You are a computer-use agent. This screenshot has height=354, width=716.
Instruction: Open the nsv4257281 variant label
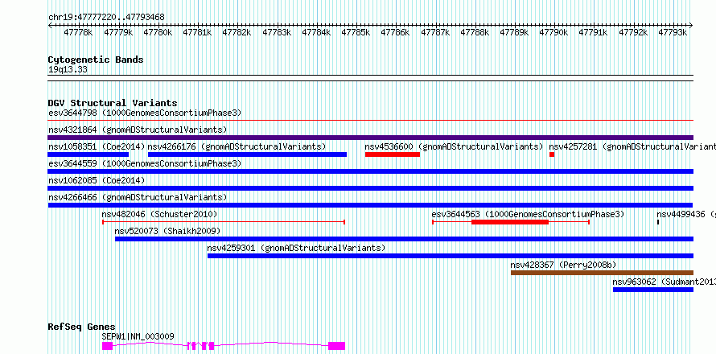point(632,146)
